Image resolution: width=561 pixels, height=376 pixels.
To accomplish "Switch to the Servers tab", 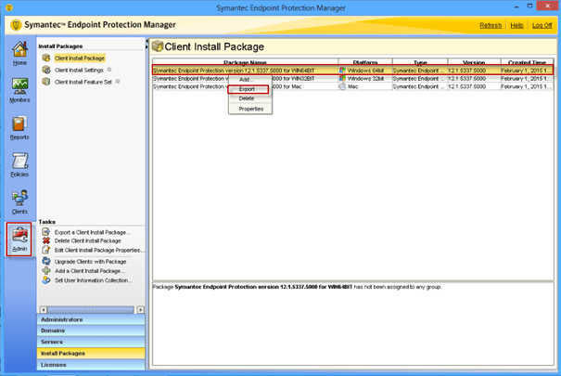I will click(52, 342).
